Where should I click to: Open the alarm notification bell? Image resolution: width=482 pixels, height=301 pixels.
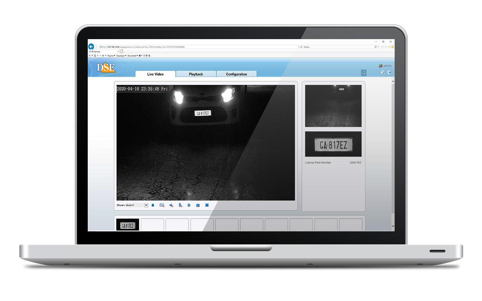point(363,72)
